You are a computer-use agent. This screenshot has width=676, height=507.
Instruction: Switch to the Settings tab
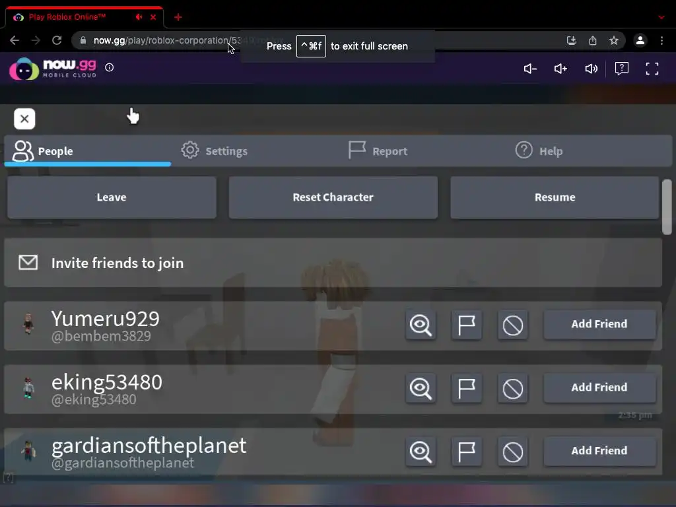click(215, 151)
